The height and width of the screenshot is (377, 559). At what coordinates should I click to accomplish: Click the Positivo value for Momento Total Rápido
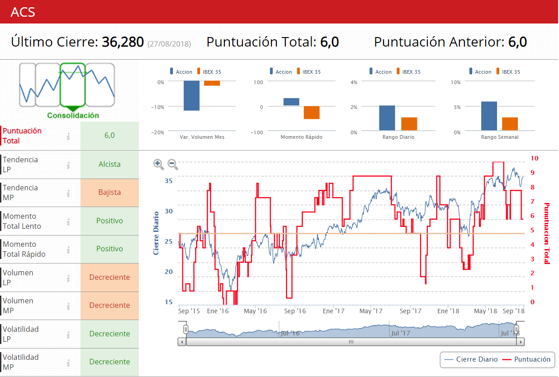[109, 249]
